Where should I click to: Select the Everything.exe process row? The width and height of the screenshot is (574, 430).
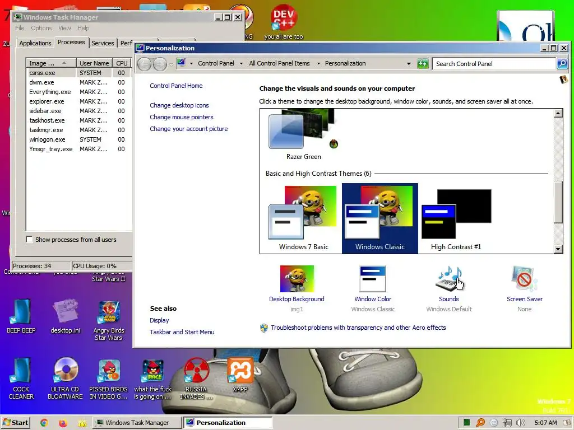[x=78, y=92]
